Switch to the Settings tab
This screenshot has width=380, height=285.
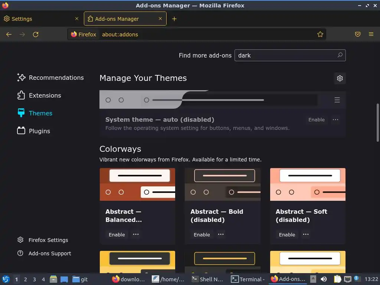41,19
